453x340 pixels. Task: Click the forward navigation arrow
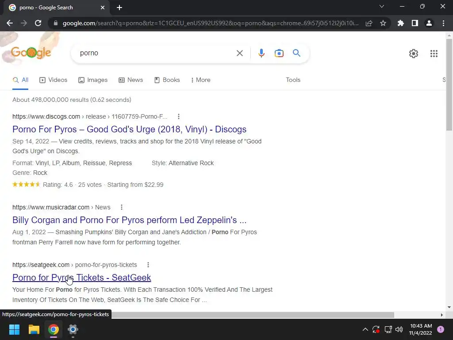[x=24, y=23]
